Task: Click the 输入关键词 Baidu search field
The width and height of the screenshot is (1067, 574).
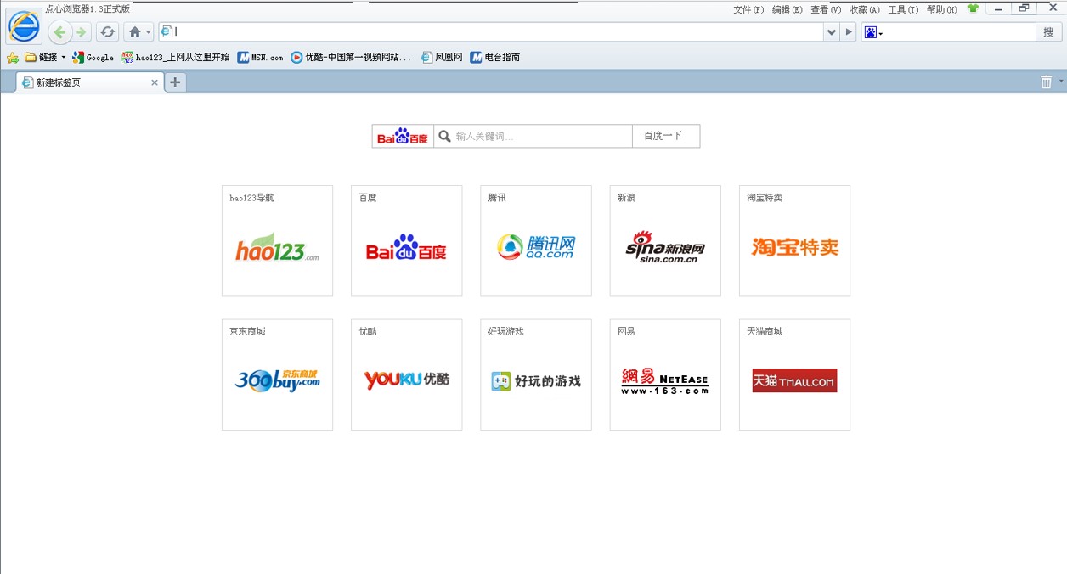Action: click(x=540, y=136)
